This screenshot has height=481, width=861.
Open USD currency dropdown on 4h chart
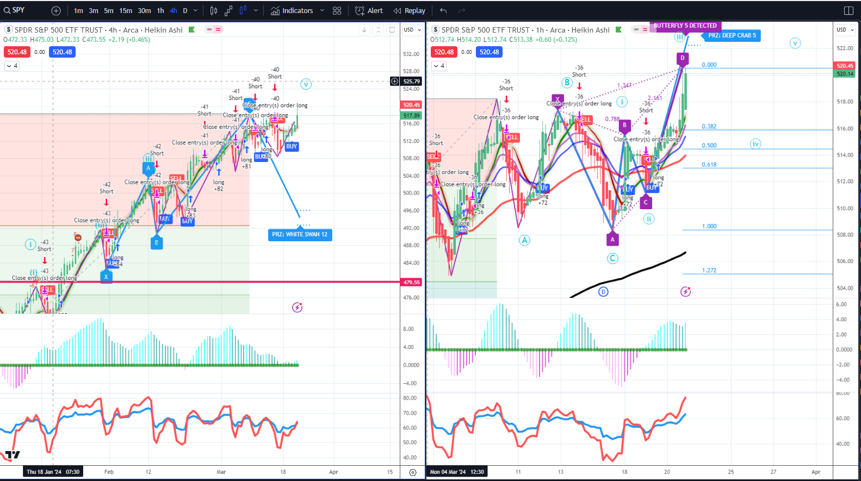412,30
